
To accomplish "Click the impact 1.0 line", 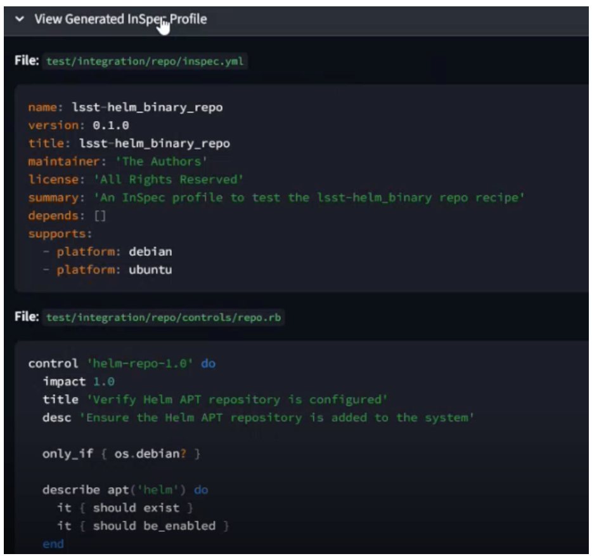I will tap(78, 382).
